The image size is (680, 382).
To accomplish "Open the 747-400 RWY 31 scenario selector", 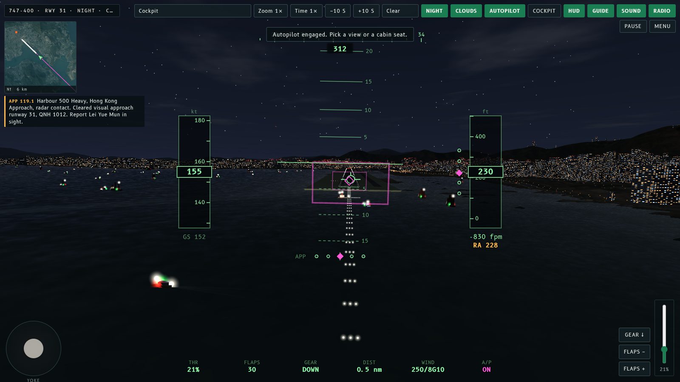I will 62,11.
